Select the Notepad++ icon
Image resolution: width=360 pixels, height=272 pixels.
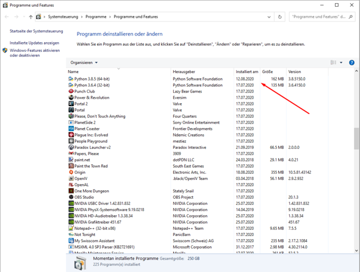[x=71, y=228]
